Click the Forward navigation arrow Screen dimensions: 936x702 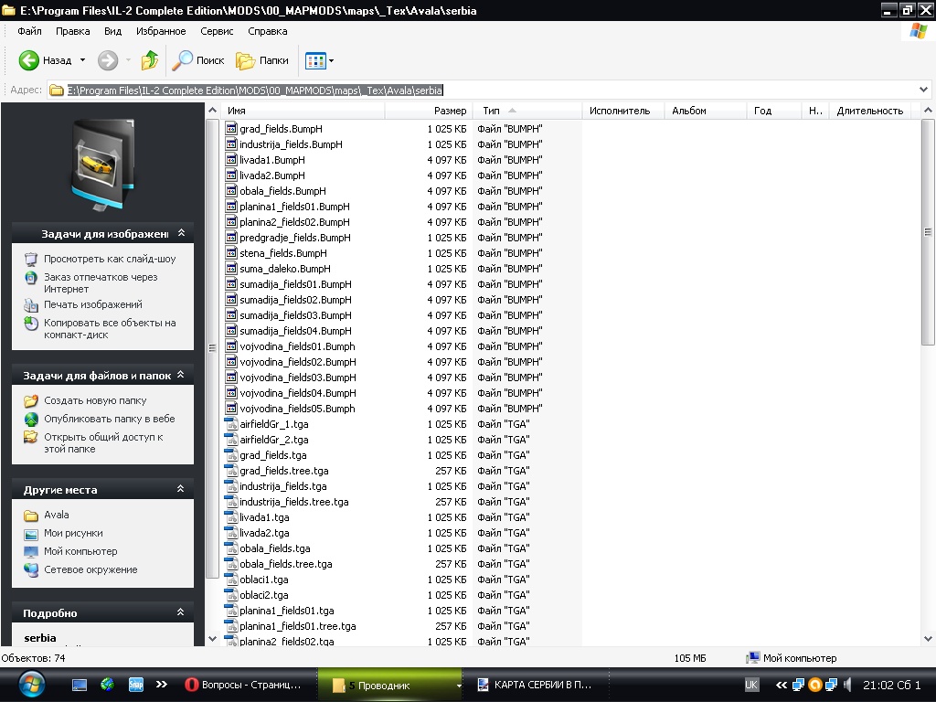pyautogui.click(x=108, y=60)
